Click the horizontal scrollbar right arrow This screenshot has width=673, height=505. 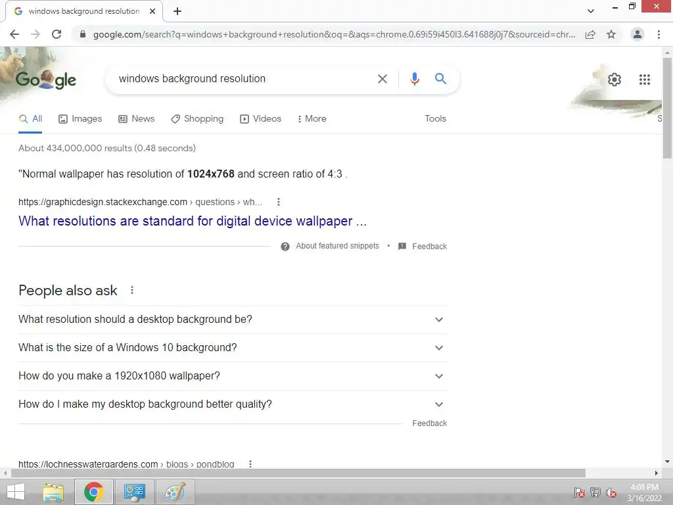tap(657, 473)
